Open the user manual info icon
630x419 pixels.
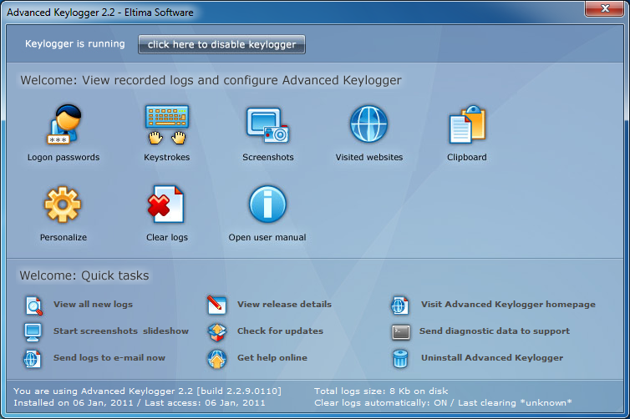[267, 204]
